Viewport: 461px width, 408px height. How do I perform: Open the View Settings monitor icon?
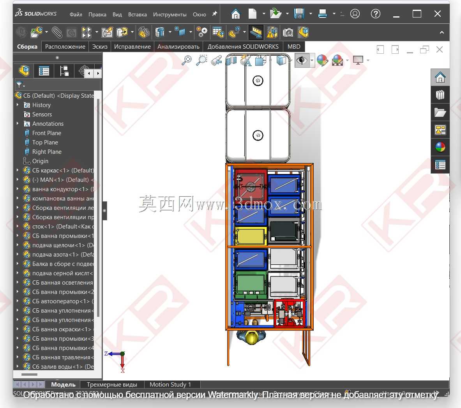(358, 60)
